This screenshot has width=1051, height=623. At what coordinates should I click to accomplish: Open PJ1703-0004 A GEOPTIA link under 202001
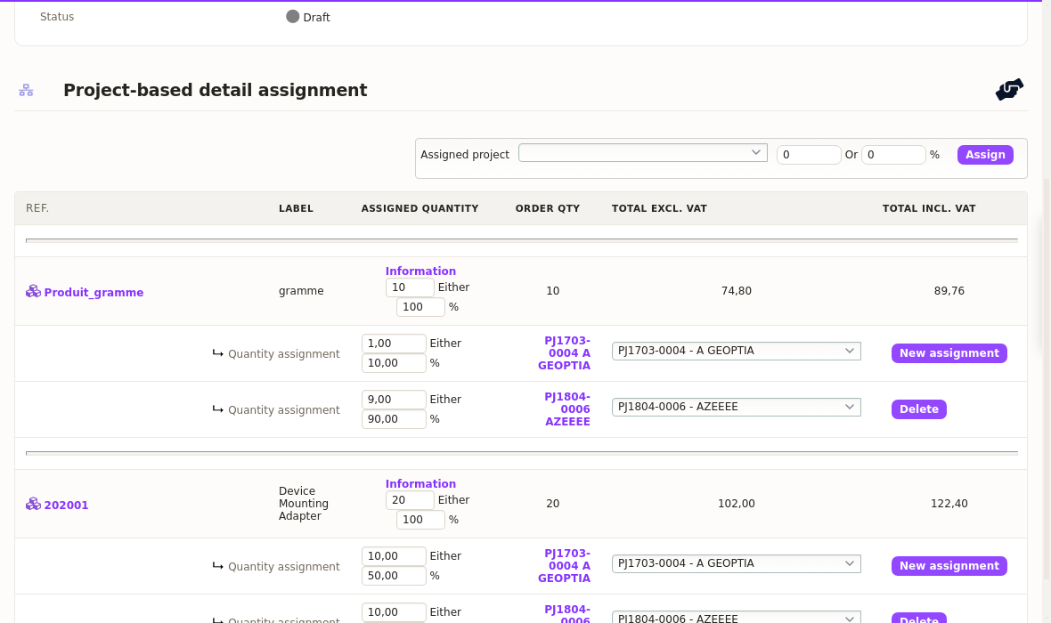pos(566,566)
